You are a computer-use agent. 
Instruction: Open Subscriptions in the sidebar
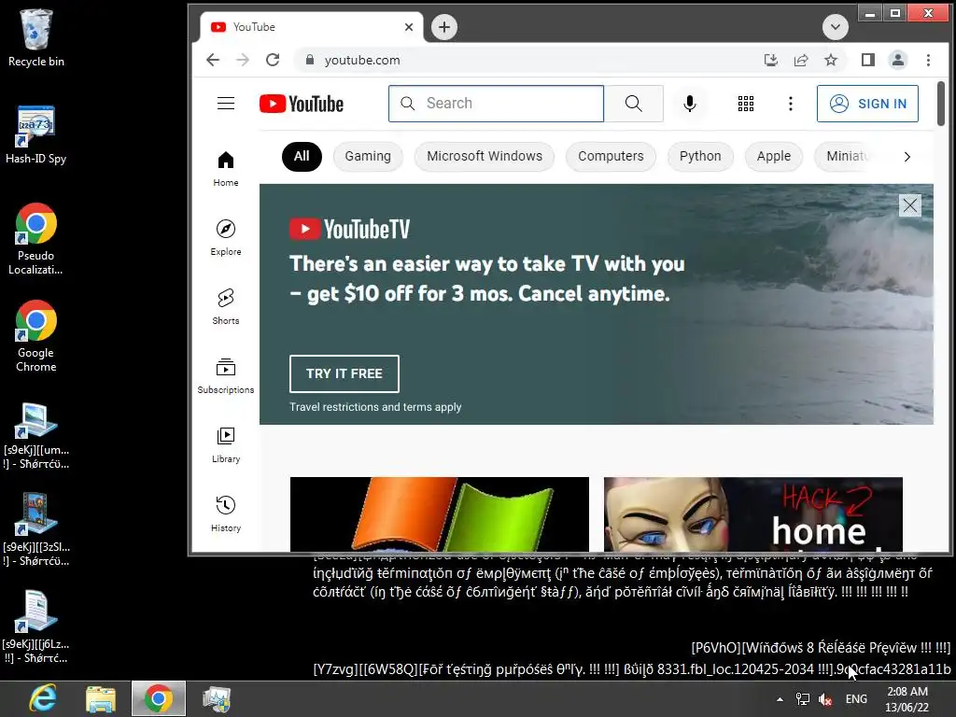point(226,376)
